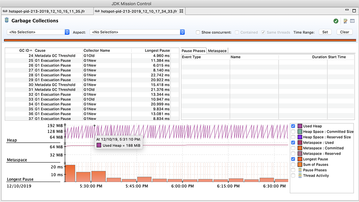Viewport: 359px width, 202px height.
Task: Click the Thread Activity lane icon in legend
Action: 300,176
